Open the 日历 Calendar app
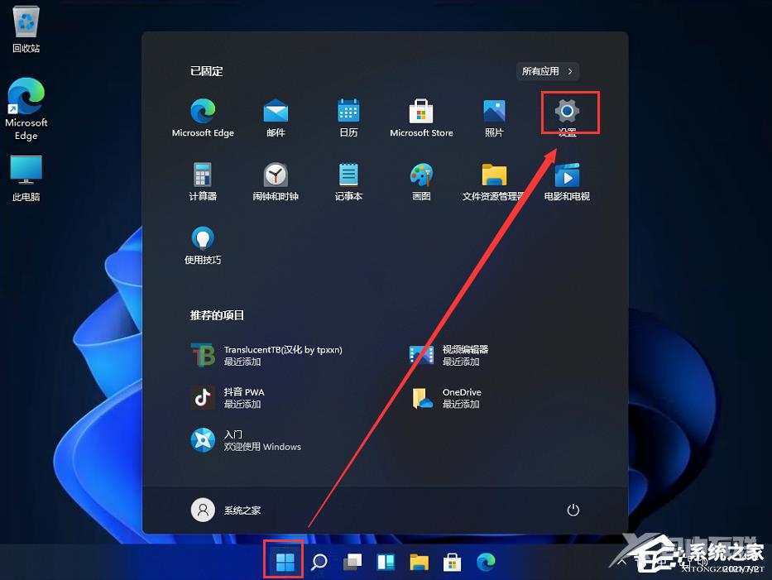This screenshot has height=580, width=772. [x=348, y=113]
